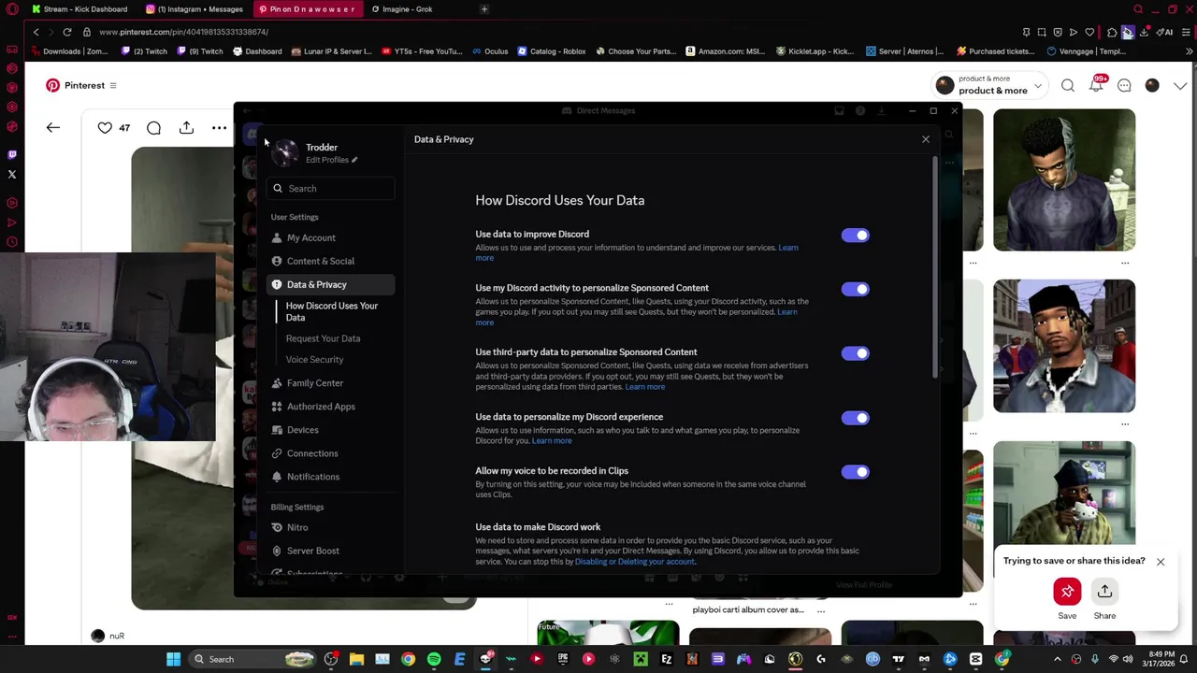Open Pinterest messages icon
The height and width of the screenshot is (673, 1197).
point(1124,86)
